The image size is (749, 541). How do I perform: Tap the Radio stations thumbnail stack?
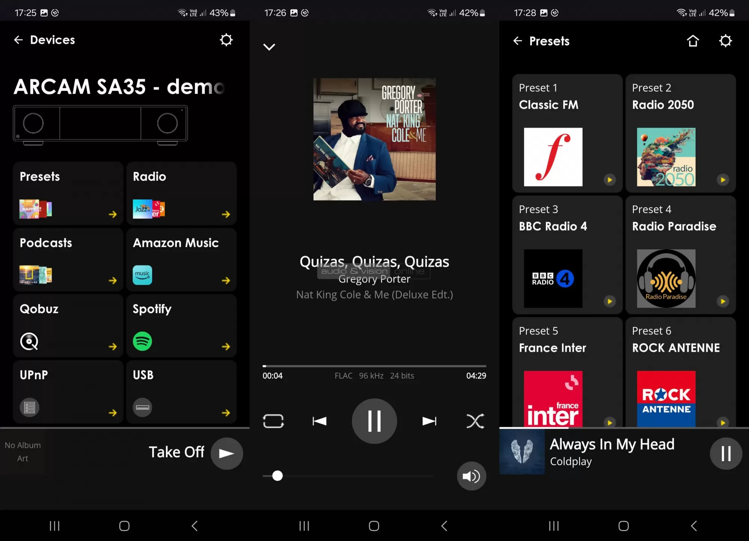pos(149,209)
